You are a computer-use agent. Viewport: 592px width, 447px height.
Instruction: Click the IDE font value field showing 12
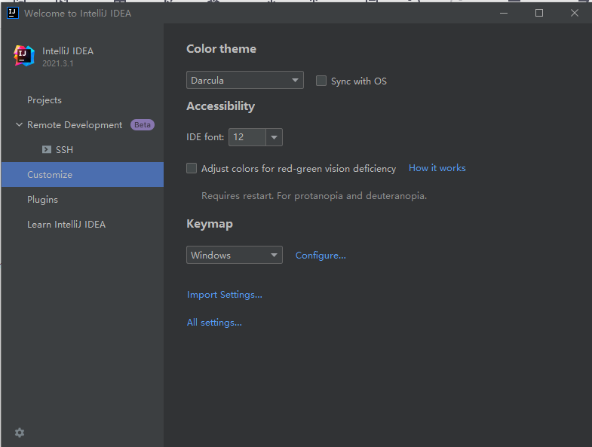click(247, 137)
